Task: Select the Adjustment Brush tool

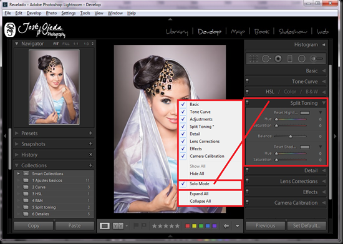Action: pos(317,59)
